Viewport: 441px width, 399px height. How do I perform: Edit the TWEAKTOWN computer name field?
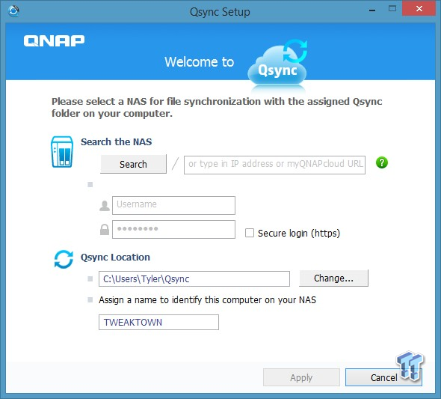tap(158, 322)
